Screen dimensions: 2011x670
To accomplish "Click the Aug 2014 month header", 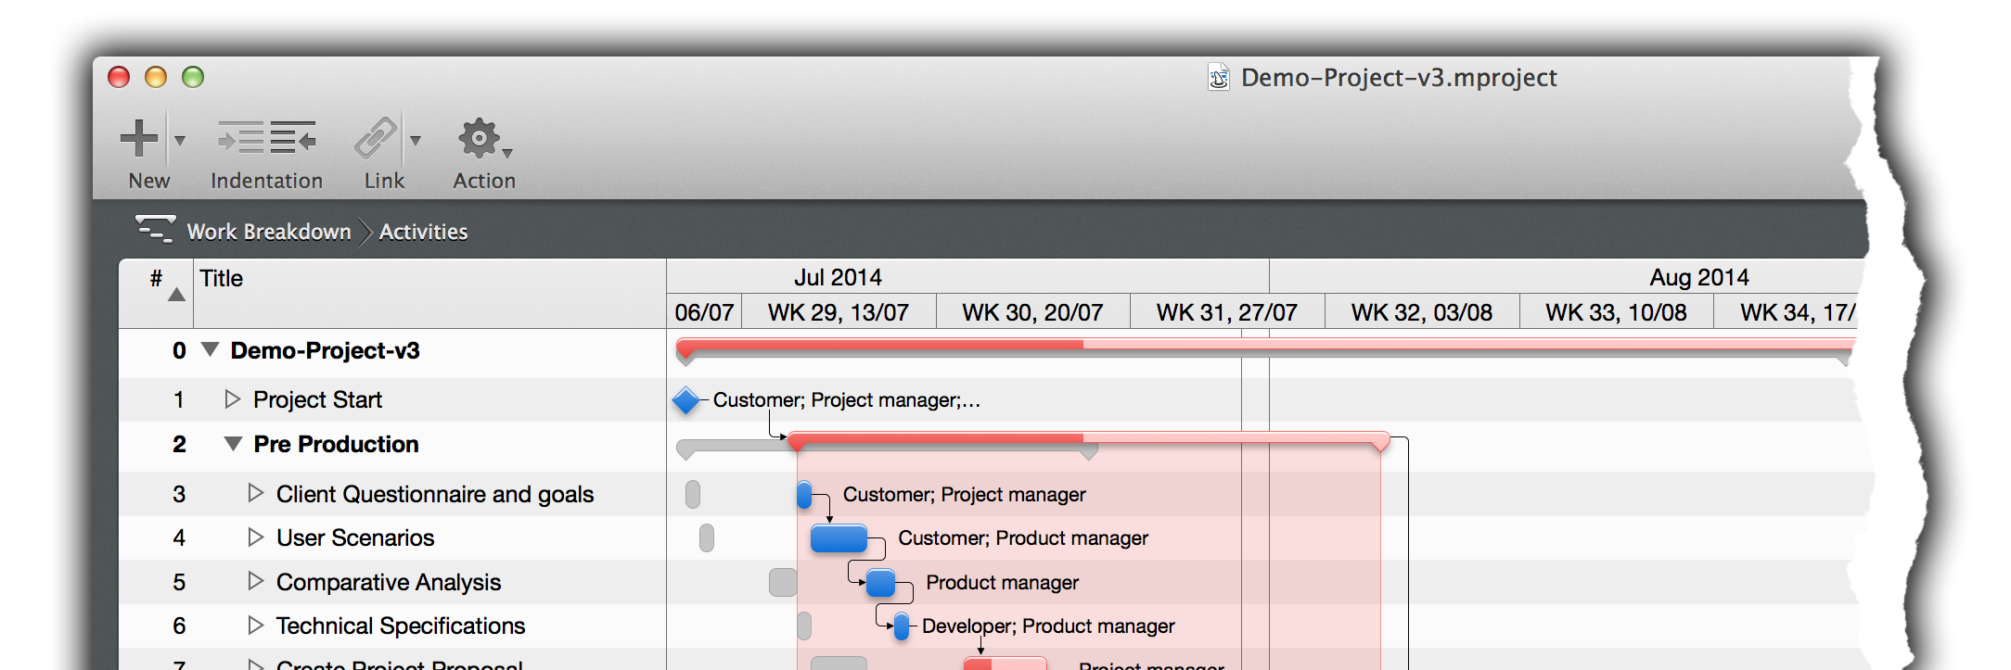I will (1699, 277).
